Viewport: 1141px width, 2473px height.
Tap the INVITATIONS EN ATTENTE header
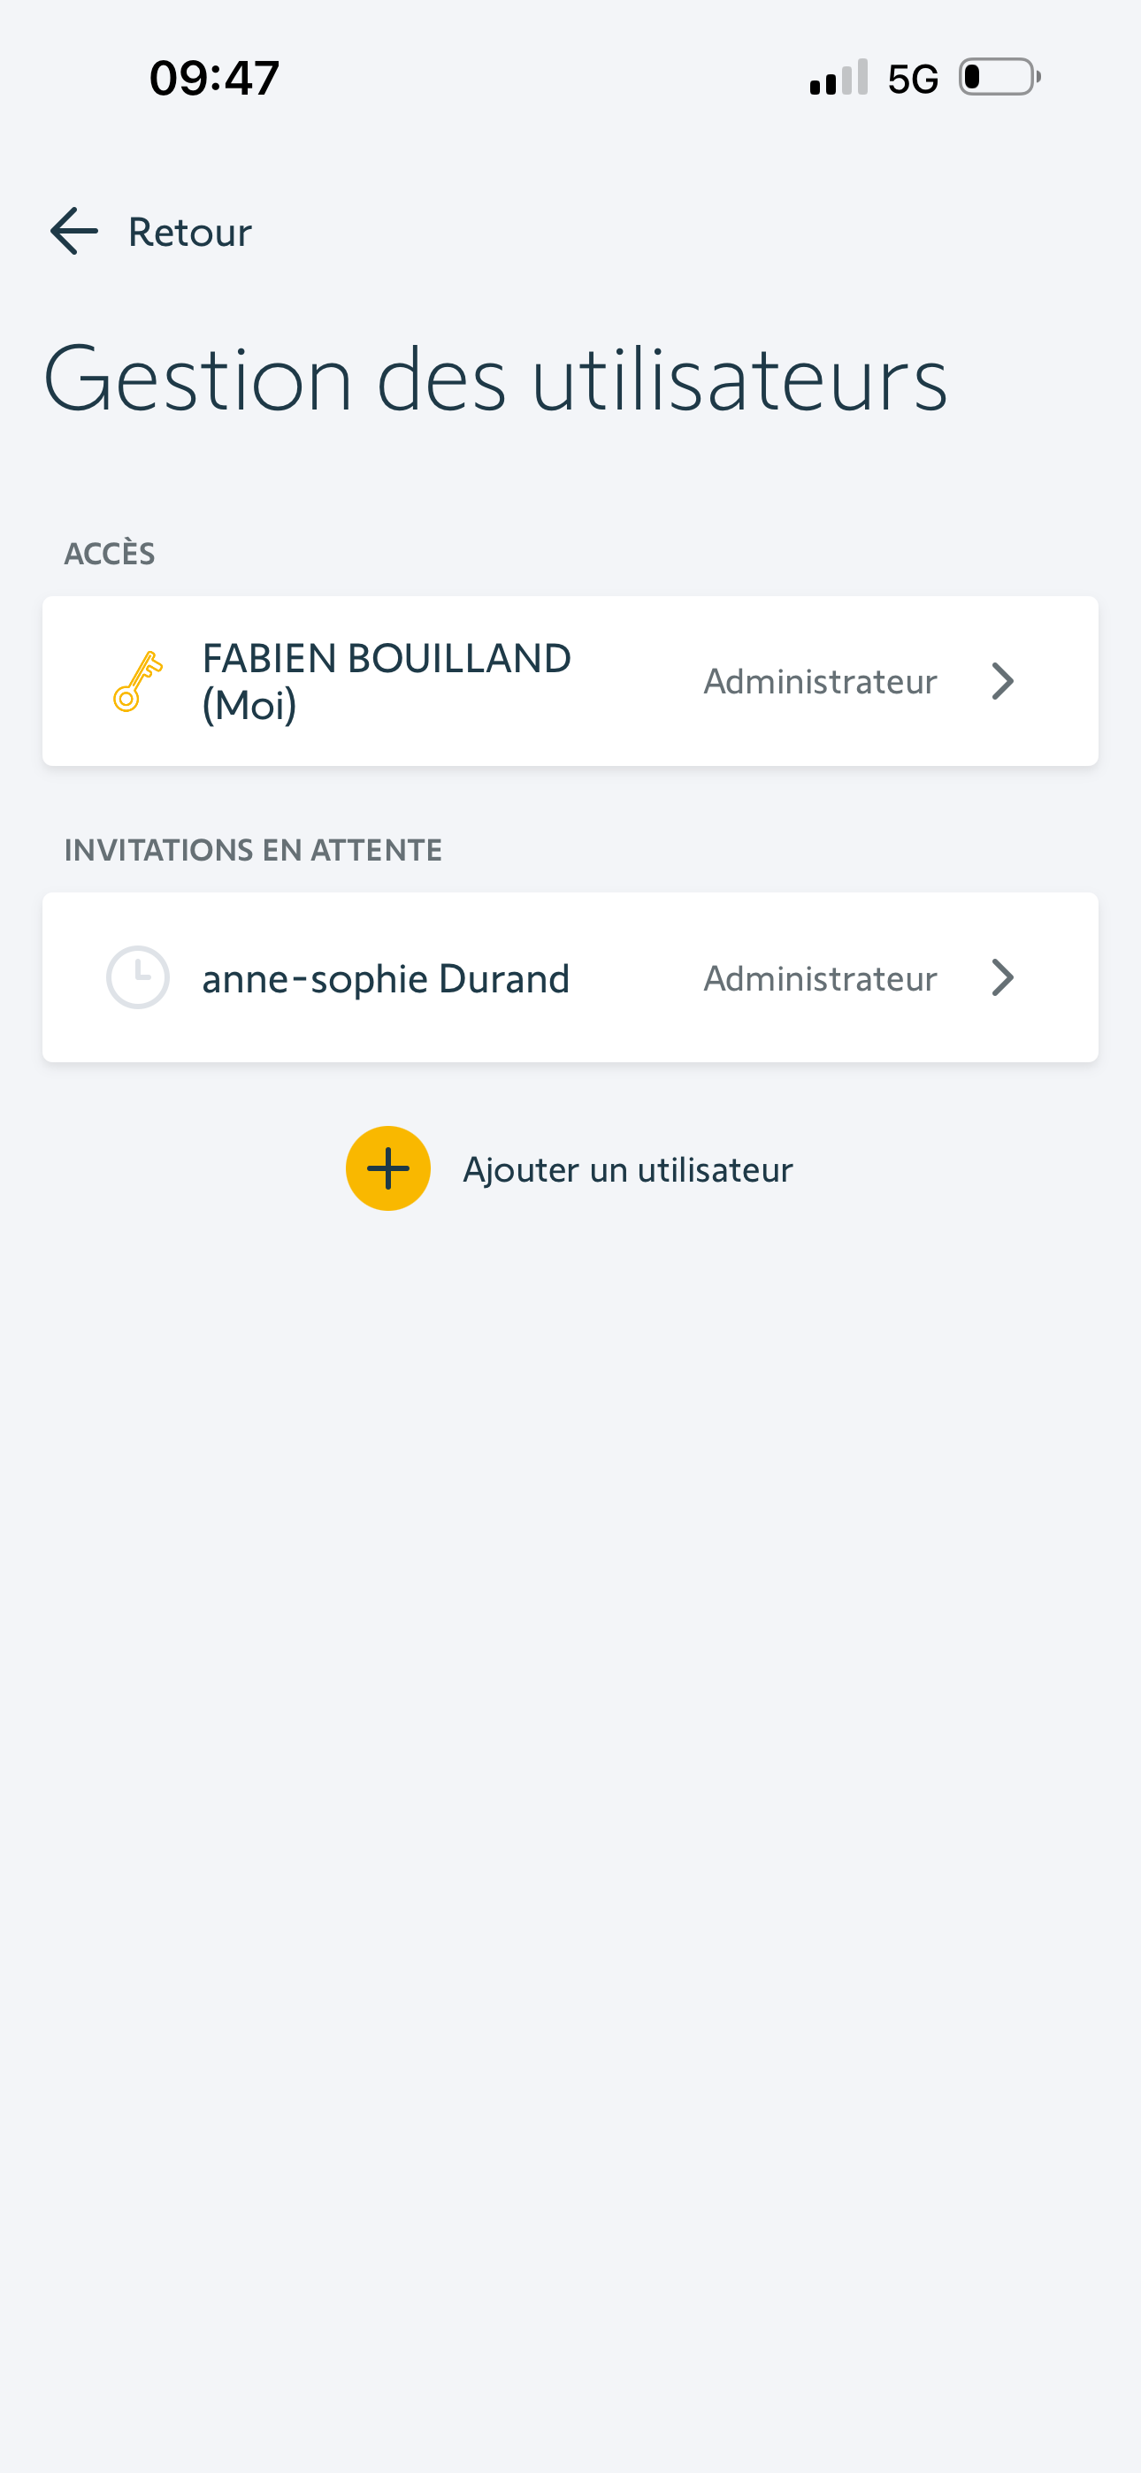(x=253, y=851)
